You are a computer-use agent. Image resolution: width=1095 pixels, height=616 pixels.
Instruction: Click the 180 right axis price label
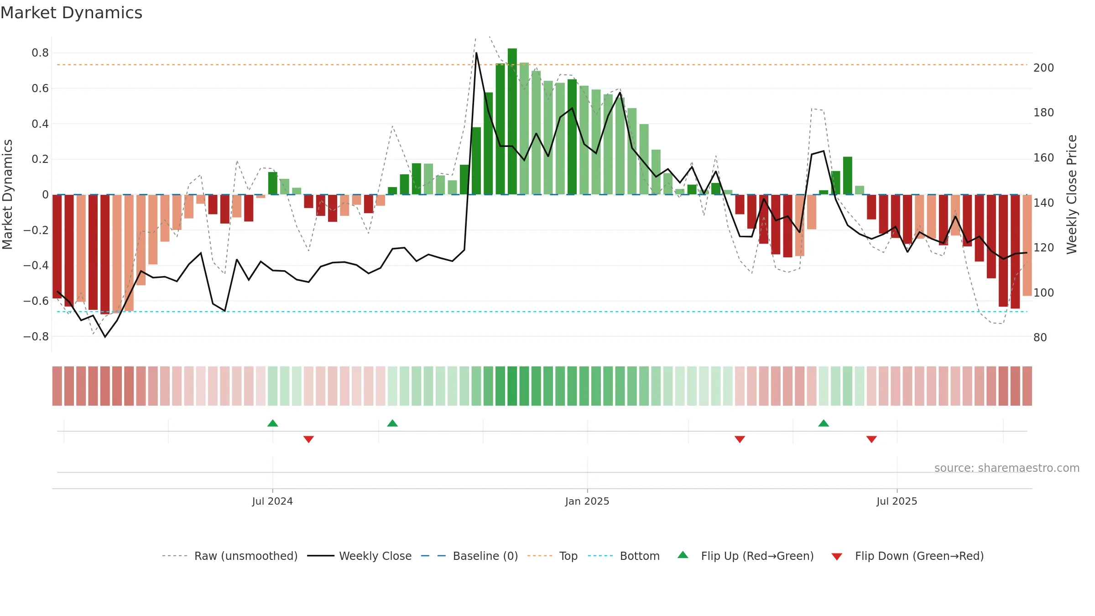(1044, 113)
